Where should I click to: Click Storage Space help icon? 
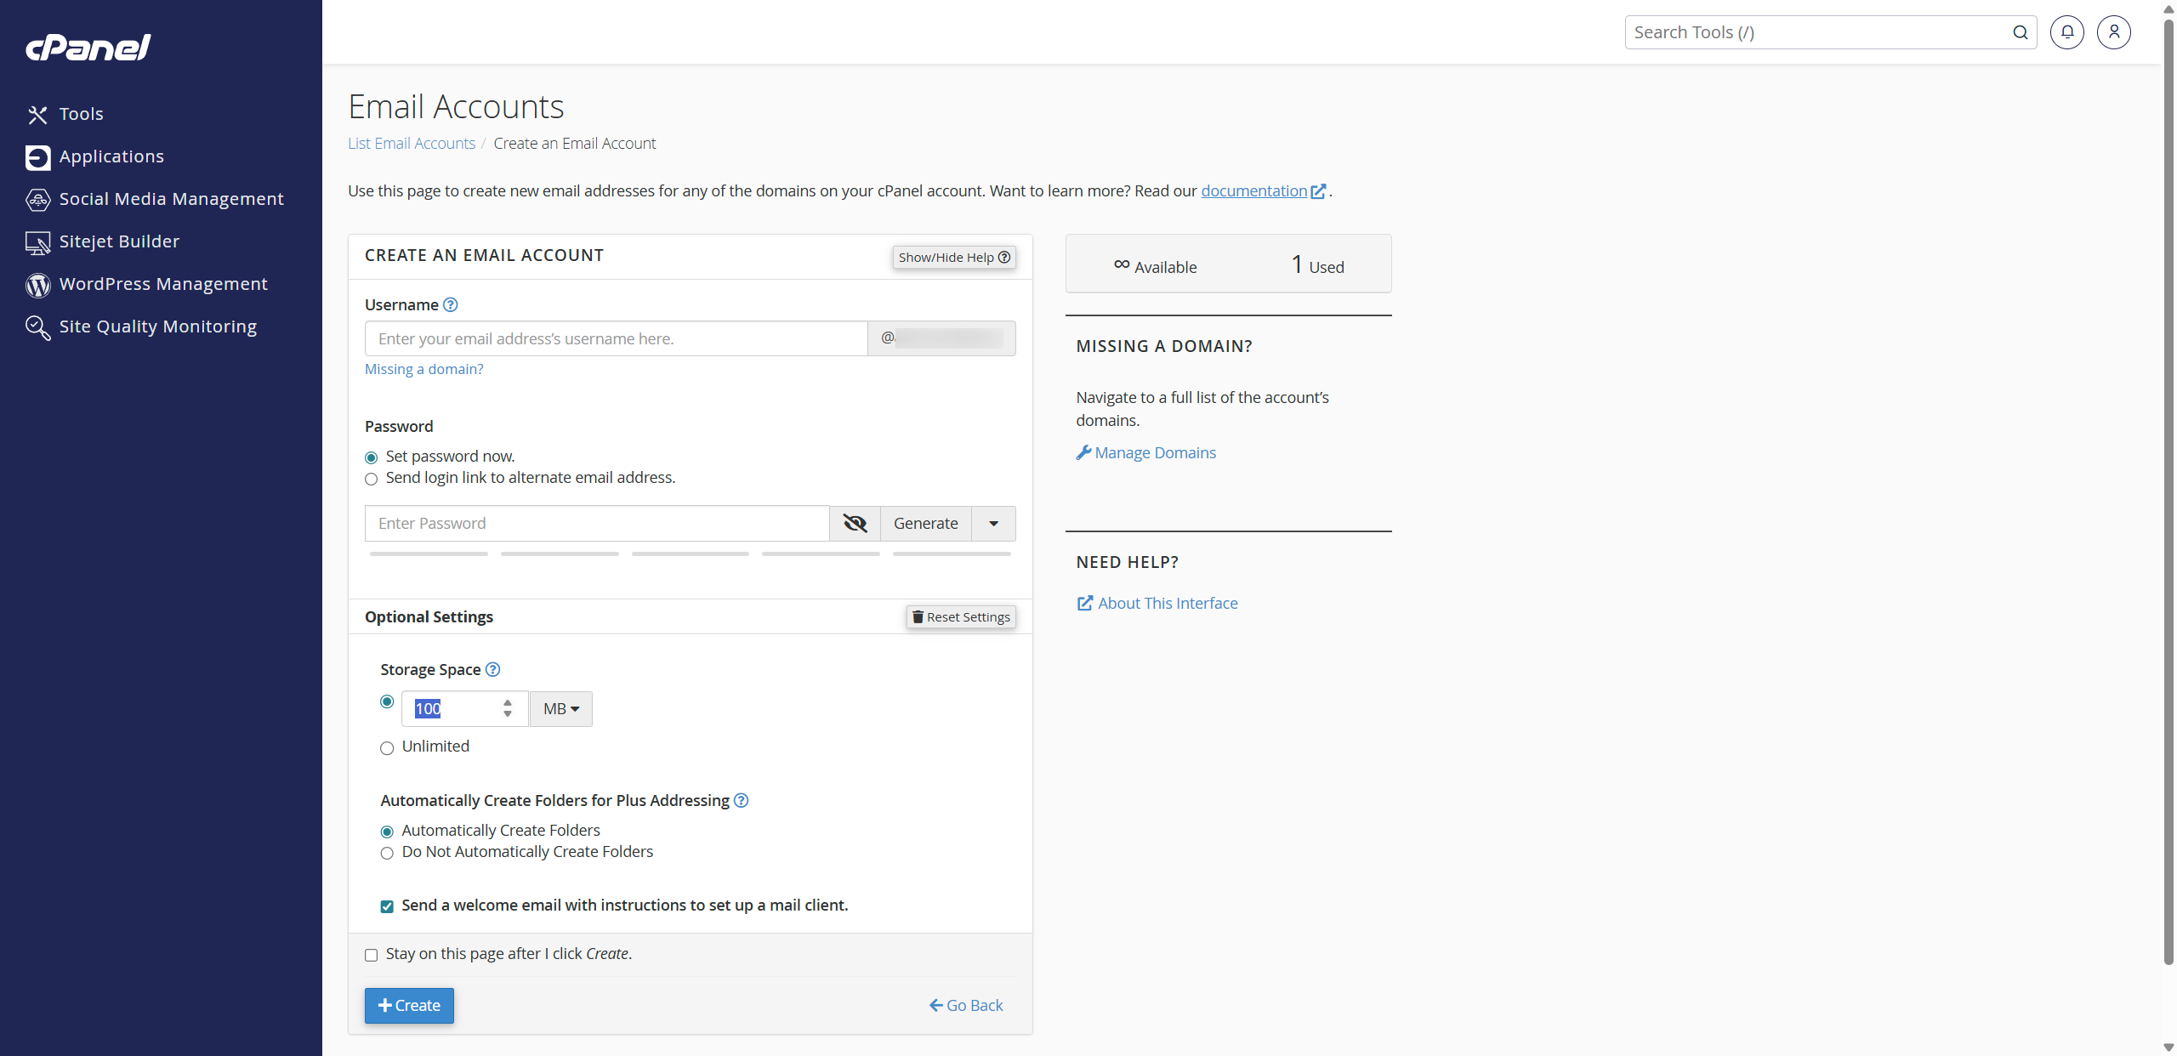pyautogui.click(x=492, y=669)
